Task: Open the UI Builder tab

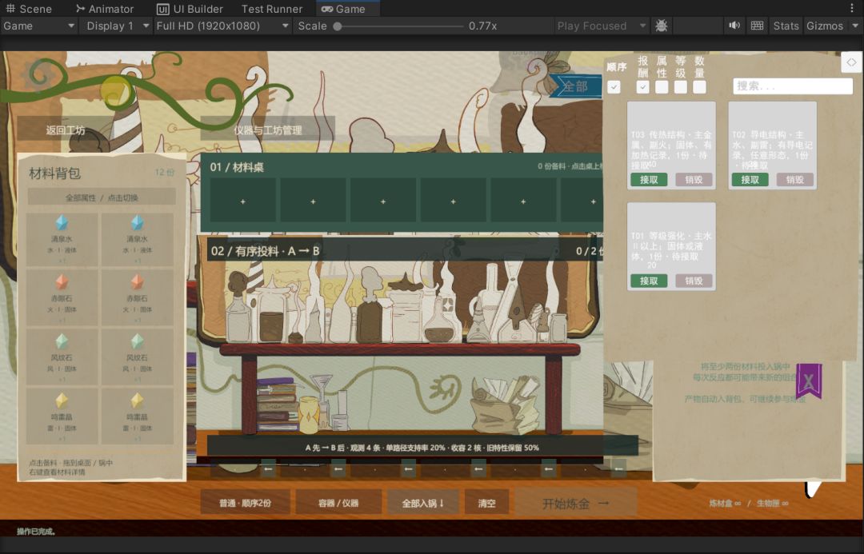Action: [x=190, y=9]
